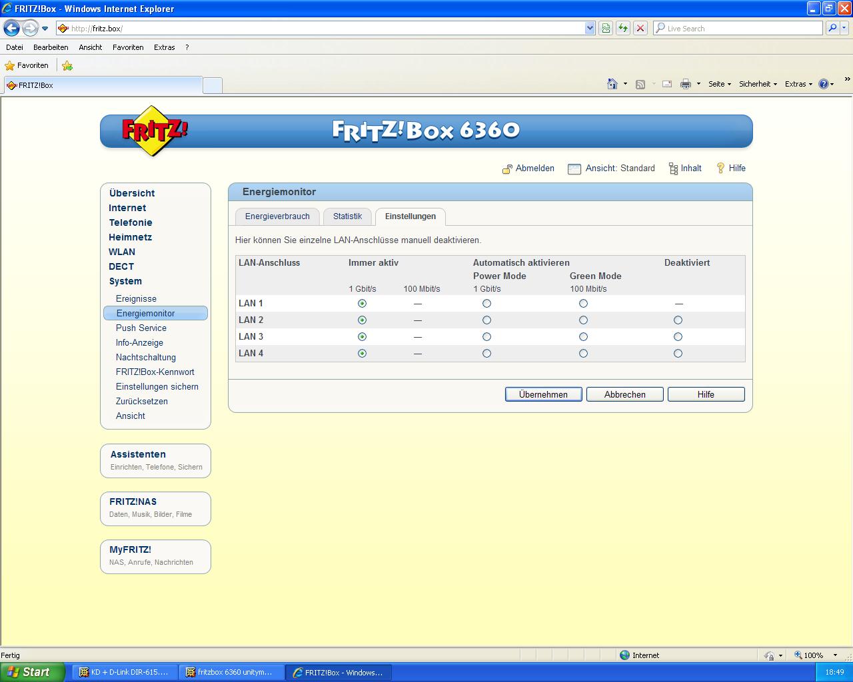
Task: Open the recent pages dropdown arrow
Action: pyautogui.click(x=45, y=29)
